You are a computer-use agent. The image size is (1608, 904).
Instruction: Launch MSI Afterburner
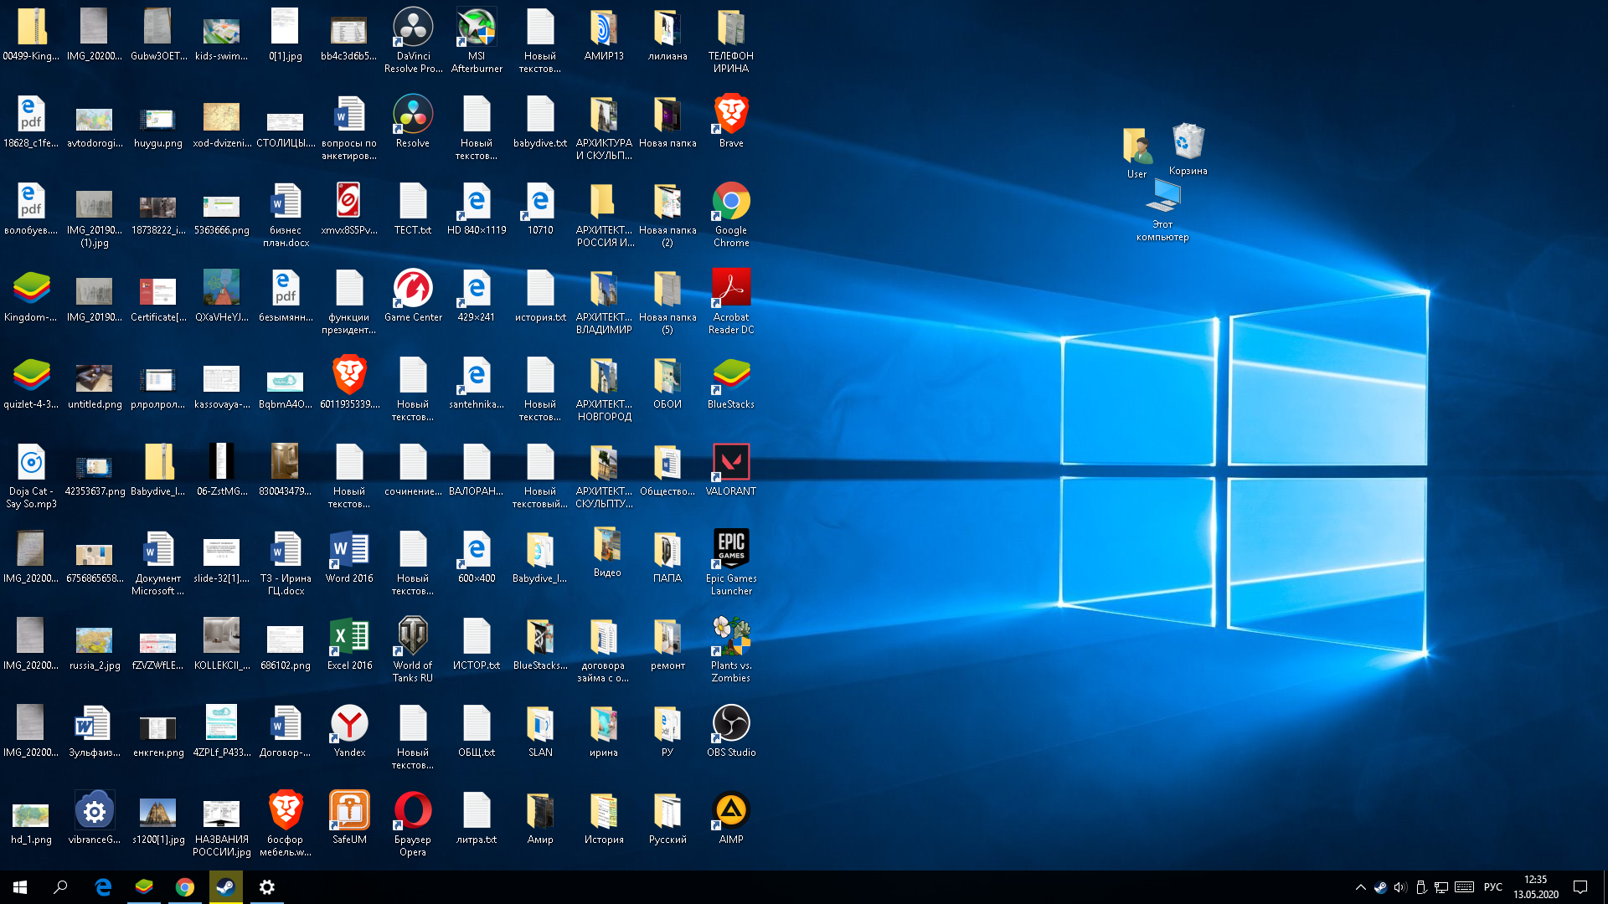click(475, 38)
